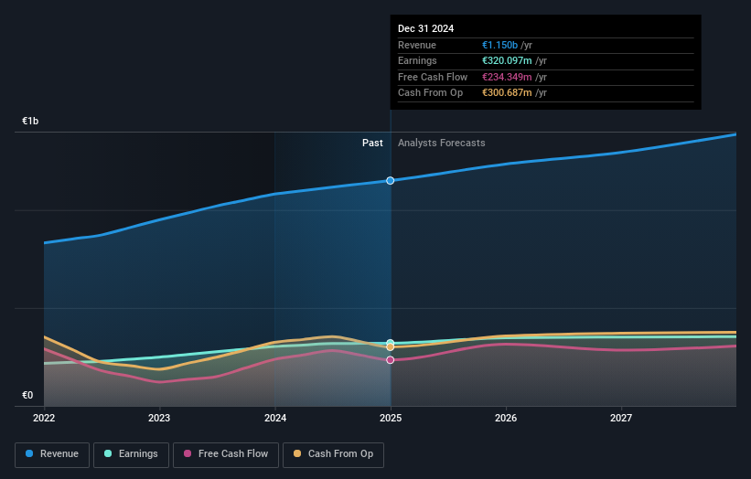Select the Cash From Op orange marker at 2025
This screenshot has width=751, height=479.
pyautogui.click(x=391, y=347)
